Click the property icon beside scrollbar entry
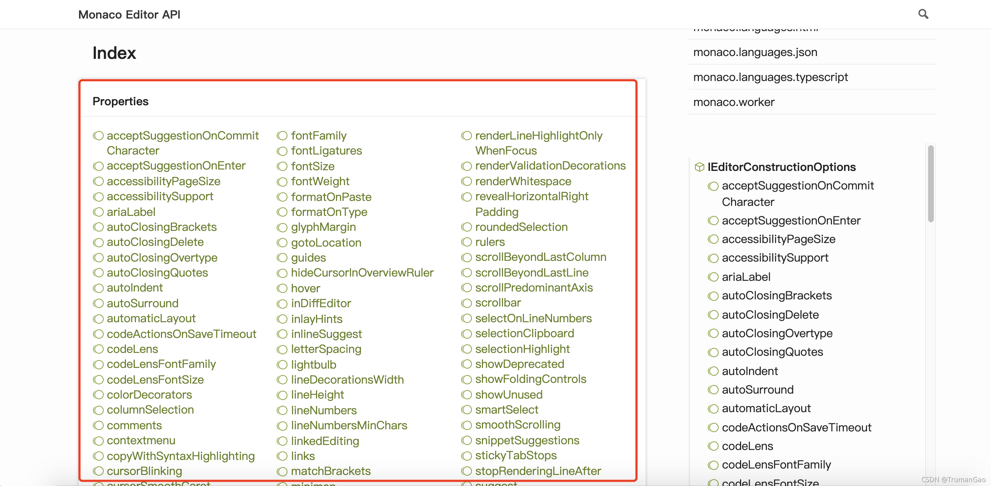The image size is (991, 486). pyautogui.click(x=466, y=303)
